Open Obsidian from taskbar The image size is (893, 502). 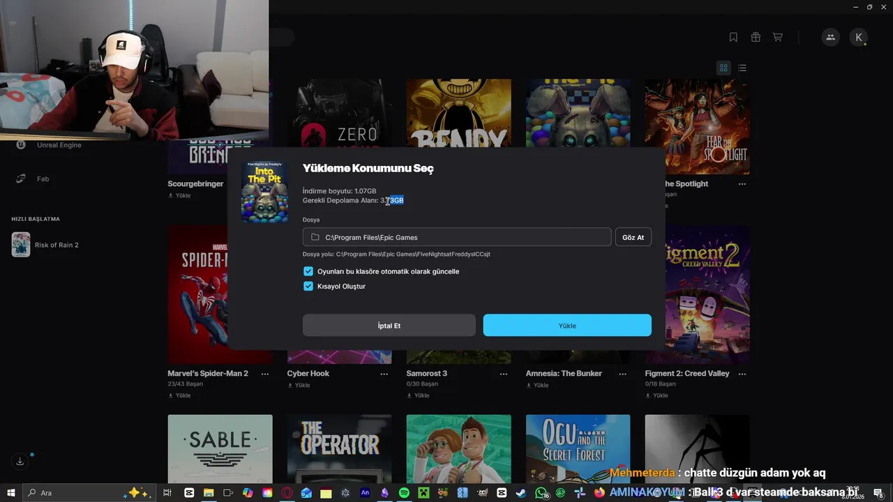[x=384, y=492]
